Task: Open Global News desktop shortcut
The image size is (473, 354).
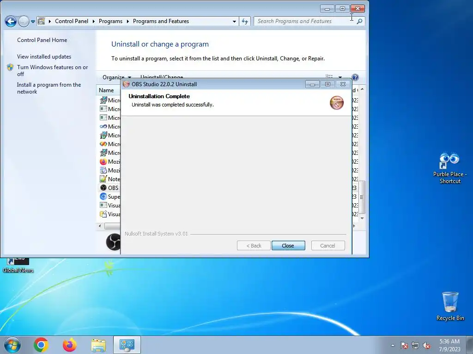Action: (x=18, y=265)
